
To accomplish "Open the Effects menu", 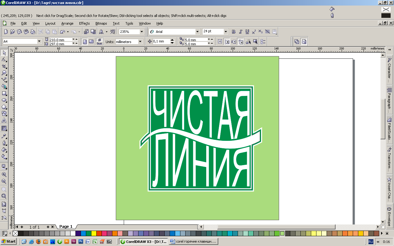I will click(x=84, y=23).
